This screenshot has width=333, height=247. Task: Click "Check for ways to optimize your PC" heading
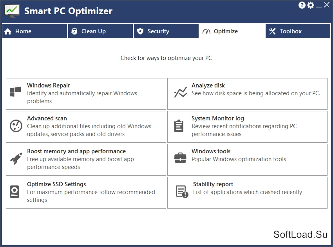(166, 58)
